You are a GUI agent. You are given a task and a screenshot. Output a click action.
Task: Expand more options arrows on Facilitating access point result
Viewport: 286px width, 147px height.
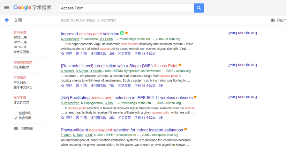click(x=161, y=118)
